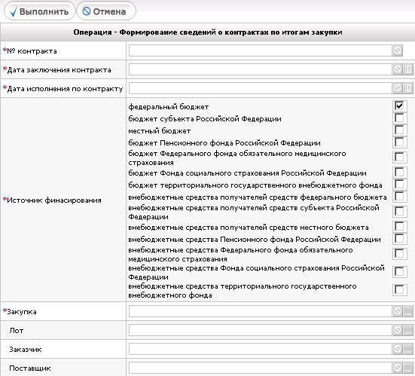The image size is (415, 376).
Task: Open calendar for Дата заключения контракта
Action: [407, 69]
